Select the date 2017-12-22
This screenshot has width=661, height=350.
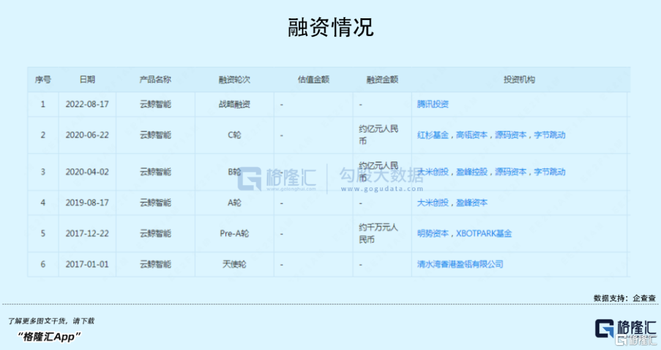click(x=88, y=233)
